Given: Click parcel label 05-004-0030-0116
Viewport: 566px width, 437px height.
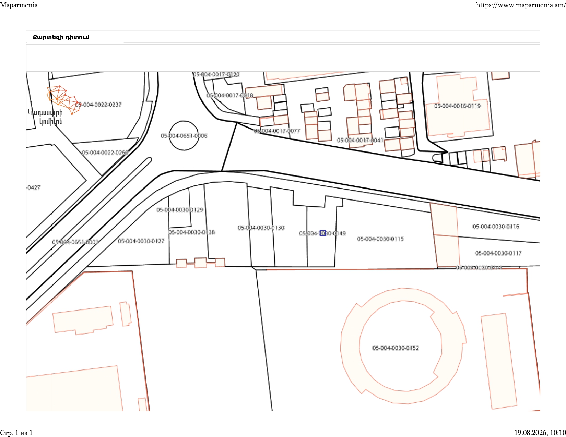Looking at the screenshot, I should point(496,227).
